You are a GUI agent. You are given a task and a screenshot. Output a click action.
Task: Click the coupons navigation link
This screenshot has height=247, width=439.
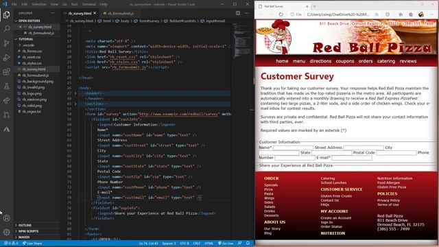click(344, 61)
